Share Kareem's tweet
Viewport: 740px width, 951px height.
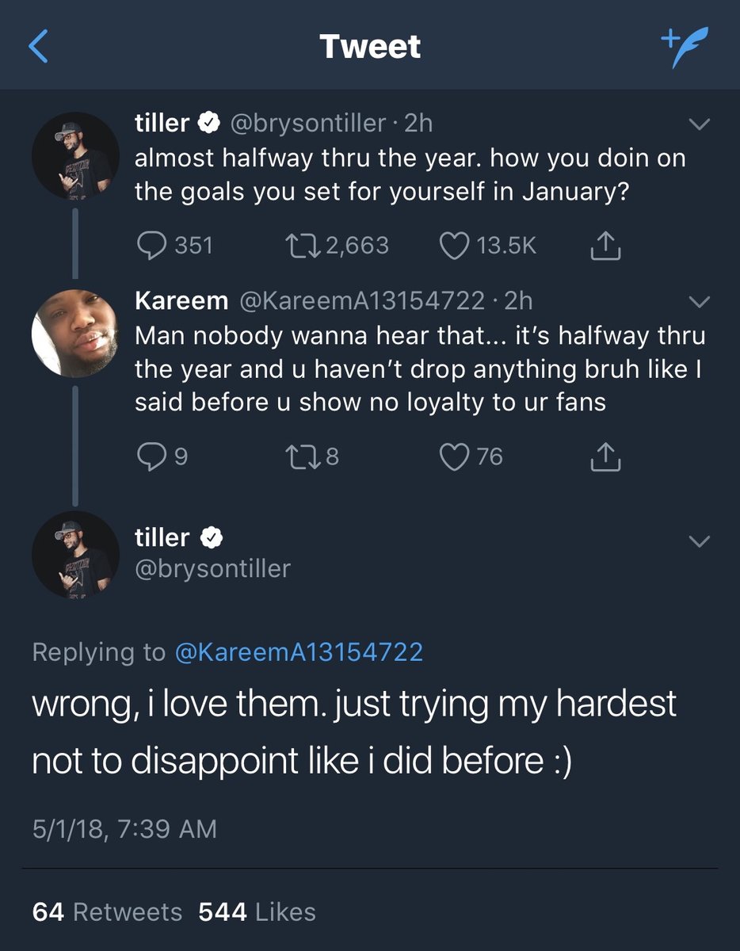tap(606, 457)
